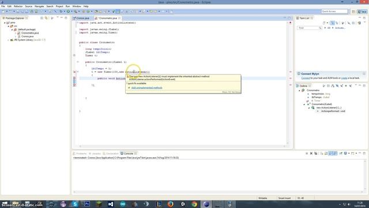
Task: Open the Window menu
Action: pyautogui.click(x=77, y=6)
